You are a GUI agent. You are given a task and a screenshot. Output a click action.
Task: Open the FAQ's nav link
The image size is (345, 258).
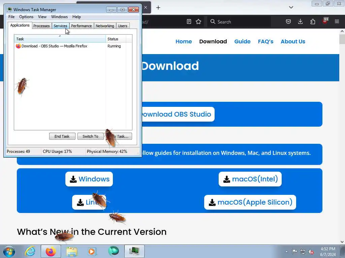265,41
